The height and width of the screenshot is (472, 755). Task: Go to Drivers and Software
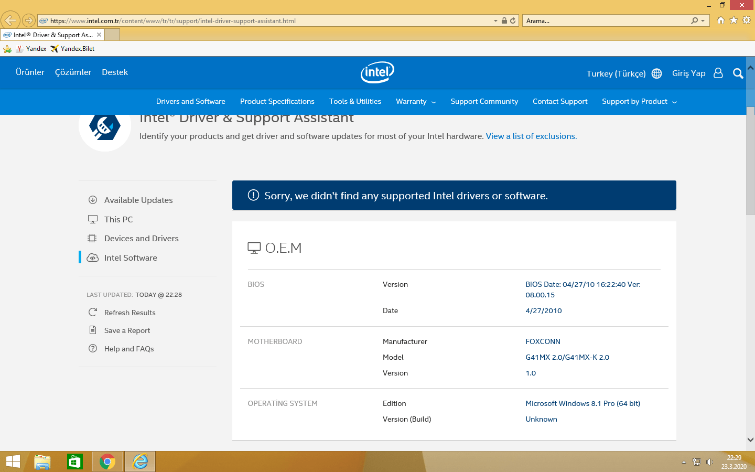191,102
